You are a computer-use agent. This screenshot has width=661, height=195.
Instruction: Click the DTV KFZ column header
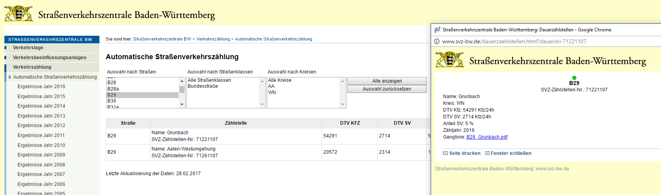click(x=350, y=123)
